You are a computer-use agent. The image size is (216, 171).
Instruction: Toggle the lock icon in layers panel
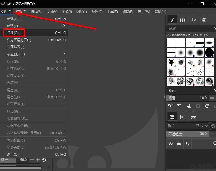click(x=179, y=144)
